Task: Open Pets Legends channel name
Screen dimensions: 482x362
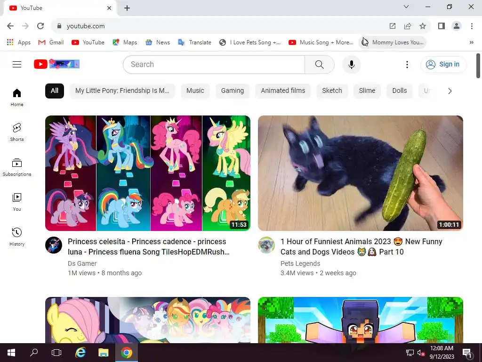Action: [x=300, y=263]
